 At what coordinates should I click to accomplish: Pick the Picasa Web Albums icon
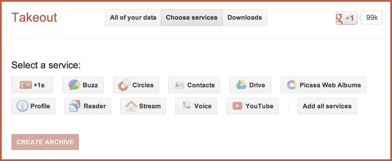292,85
